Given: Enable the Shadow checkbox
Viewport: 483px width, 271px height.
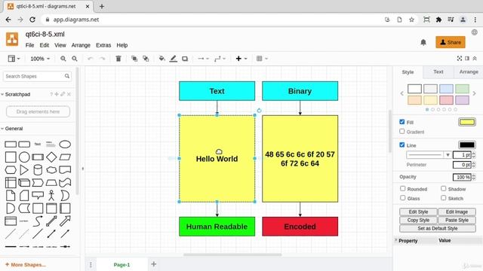Looking at the screenshot, I should coord(443,188).
